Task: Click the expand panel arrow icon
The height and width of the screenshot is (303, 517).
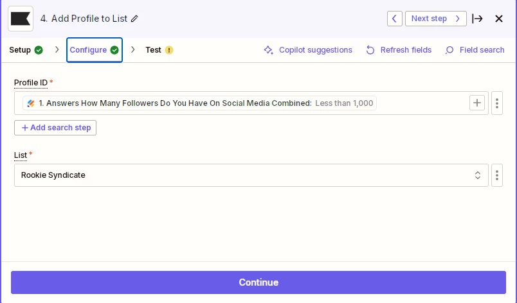Action: [477, 19]
